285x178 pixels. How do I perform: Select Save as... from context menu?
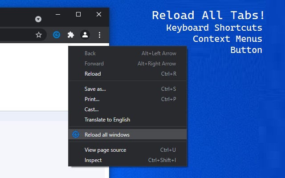click(95, 89)
